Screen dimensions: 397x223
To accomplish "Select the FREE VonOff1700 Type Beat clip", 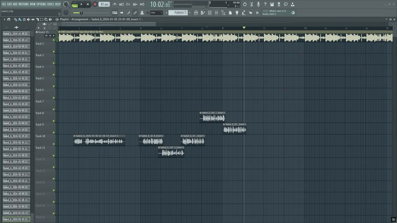I will coord(225,36).
